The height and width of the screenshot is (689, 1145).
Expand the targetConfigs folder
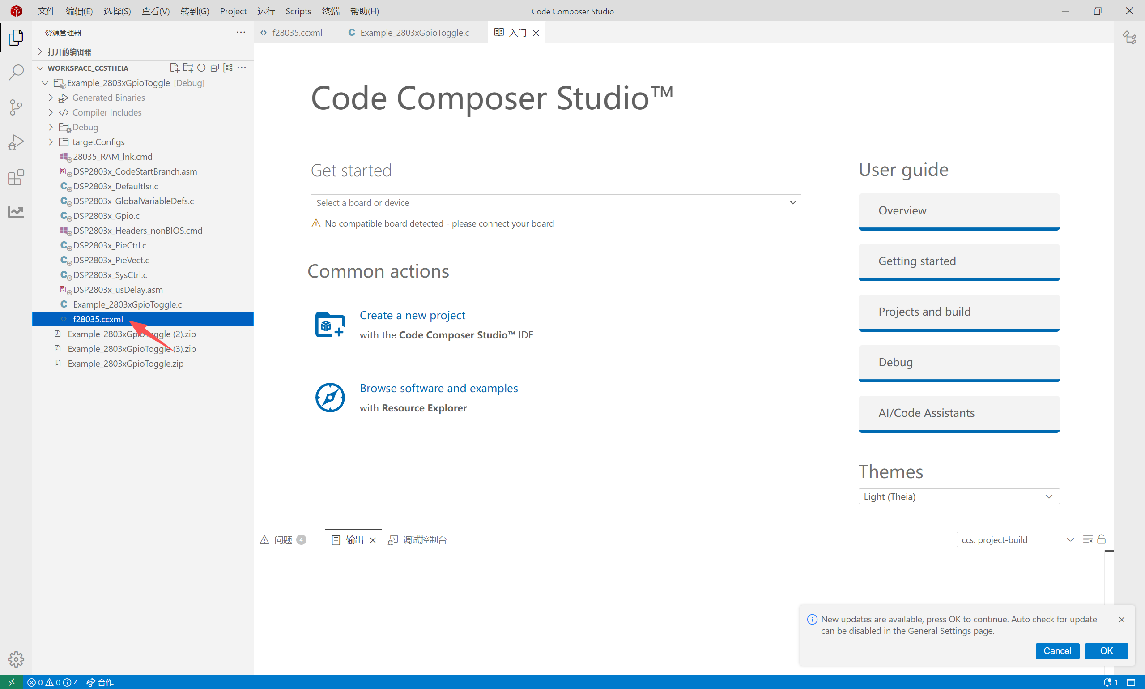[98, 141]
